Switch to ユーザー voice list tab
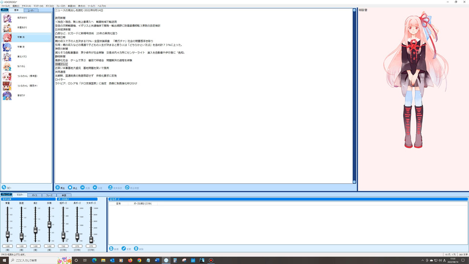Image resolution: width=469 pixels, height=264 pixels. click(31, 10)
